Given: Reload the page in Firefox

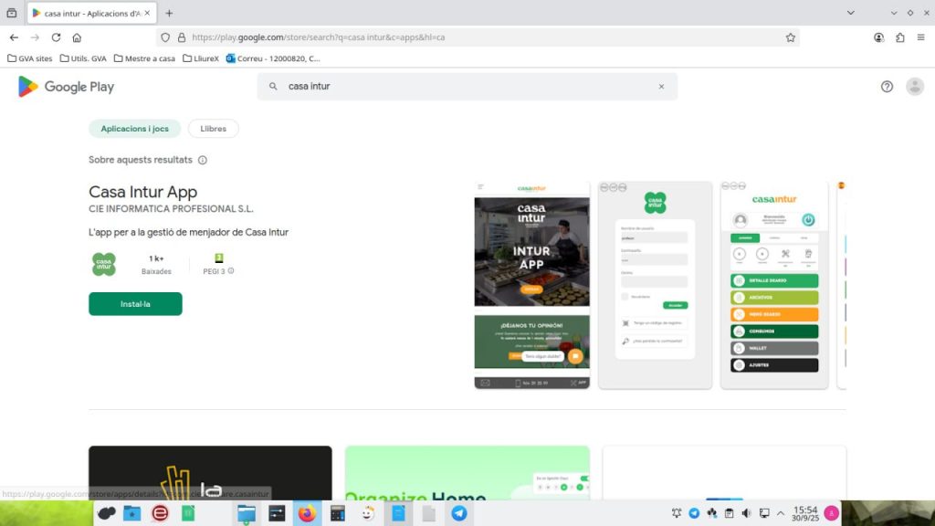Looking at the screenshot, I should pos(56,37).
